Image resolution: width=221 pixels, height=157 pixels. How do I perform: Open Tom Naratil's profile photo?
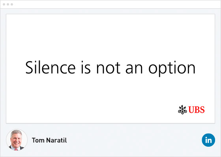pyautogui.click(x=17, y=140)
